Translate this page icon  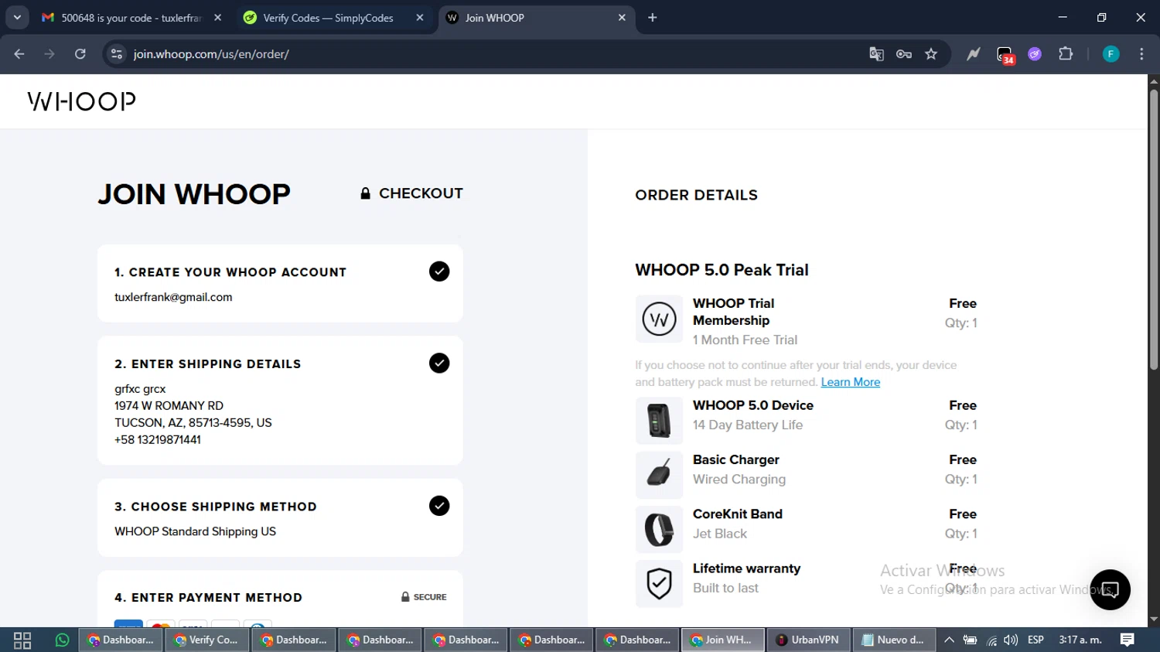876,54
